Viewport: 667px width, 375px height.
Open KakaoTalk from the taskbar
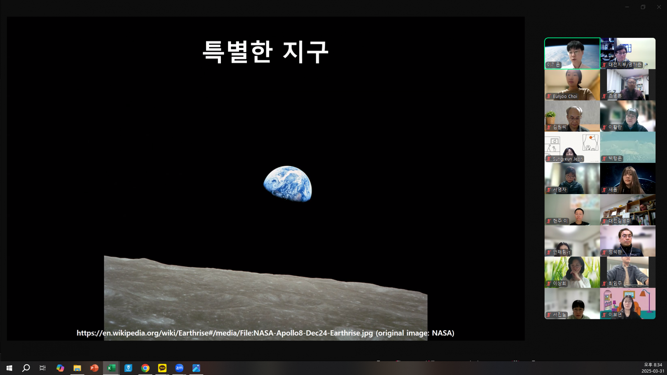[162, 368]
